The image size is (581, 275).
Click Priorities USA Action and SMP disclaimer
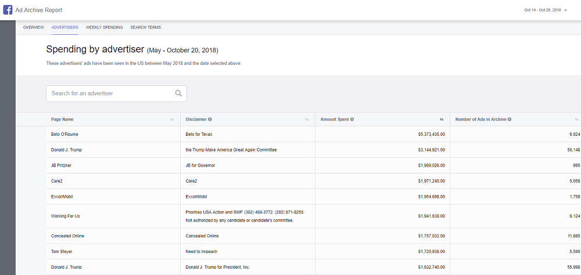coord(245,216)
